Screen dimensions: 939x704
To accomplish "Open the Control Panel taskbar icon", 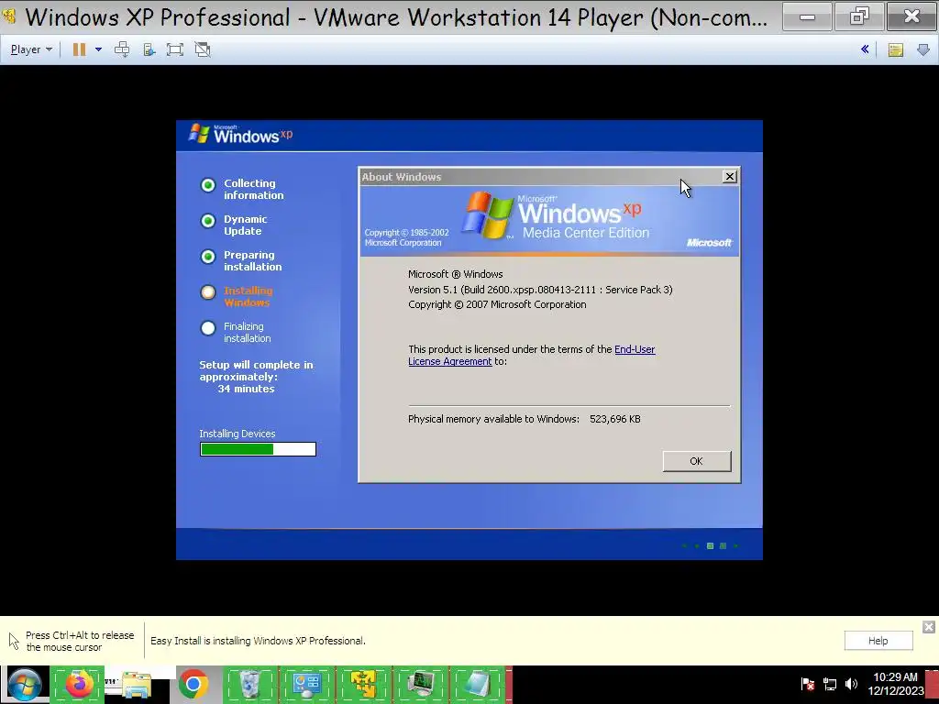I will point(307,684).
